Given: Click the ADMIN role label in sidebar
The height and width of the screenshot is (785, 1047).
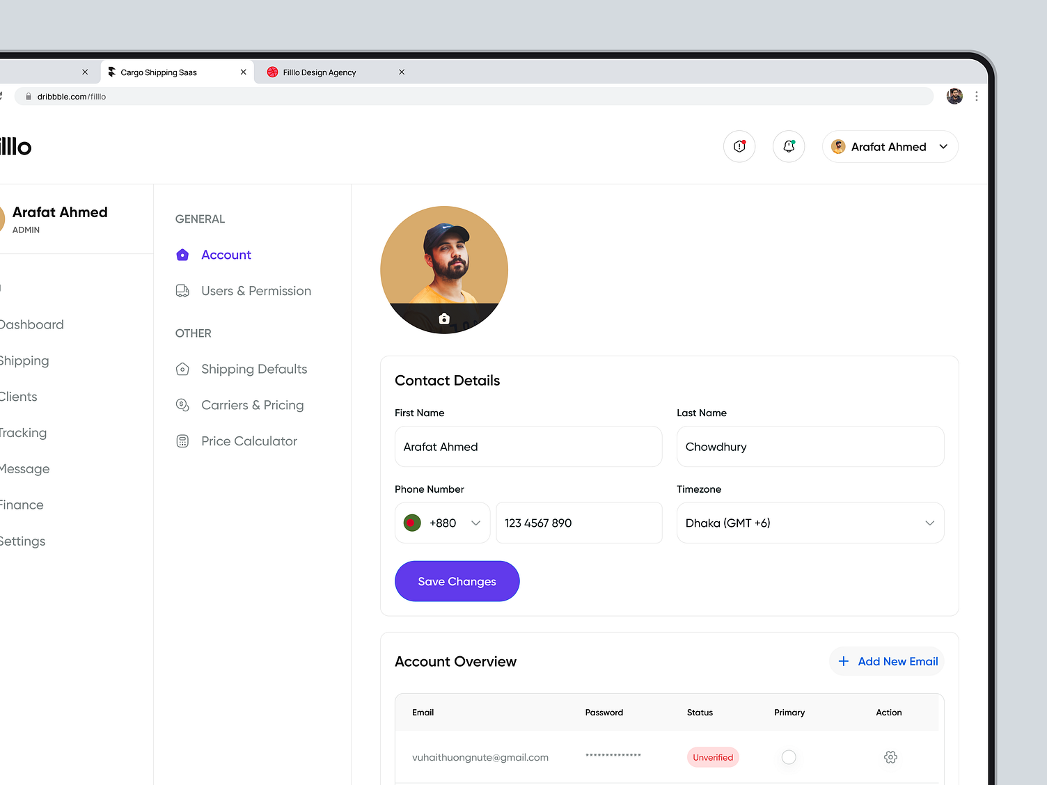Looking at the screenshot, I should [x=26, y=230].
